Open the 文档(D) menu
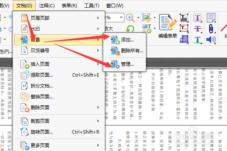Screen dimensions: 227x151 24,6
